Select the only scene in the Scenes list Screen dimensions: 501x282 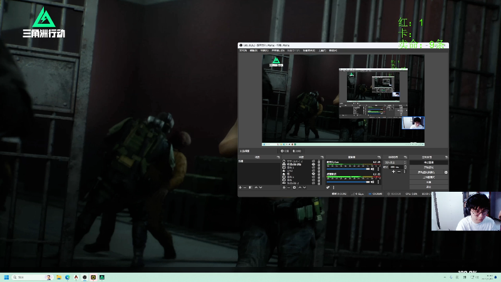[x=259, y=161]
